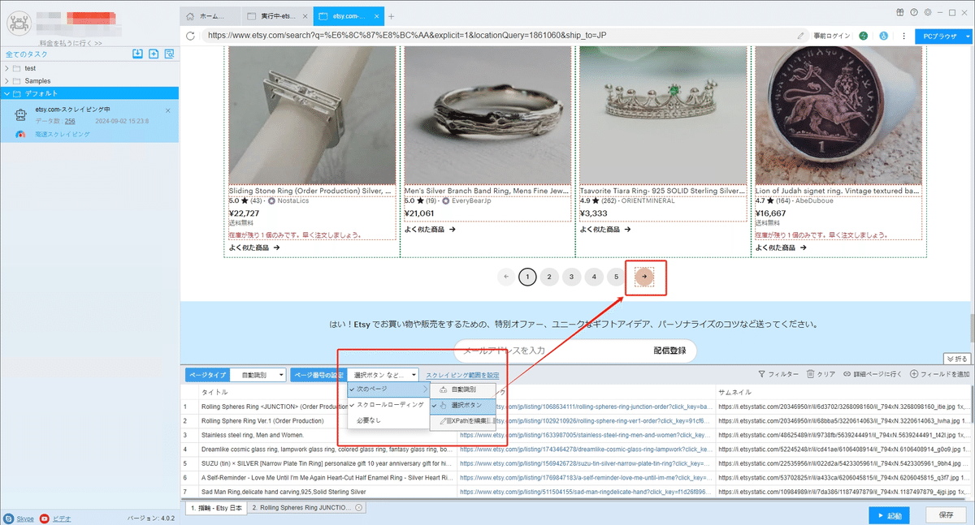Click the Skype icon at bottom left

9,518
